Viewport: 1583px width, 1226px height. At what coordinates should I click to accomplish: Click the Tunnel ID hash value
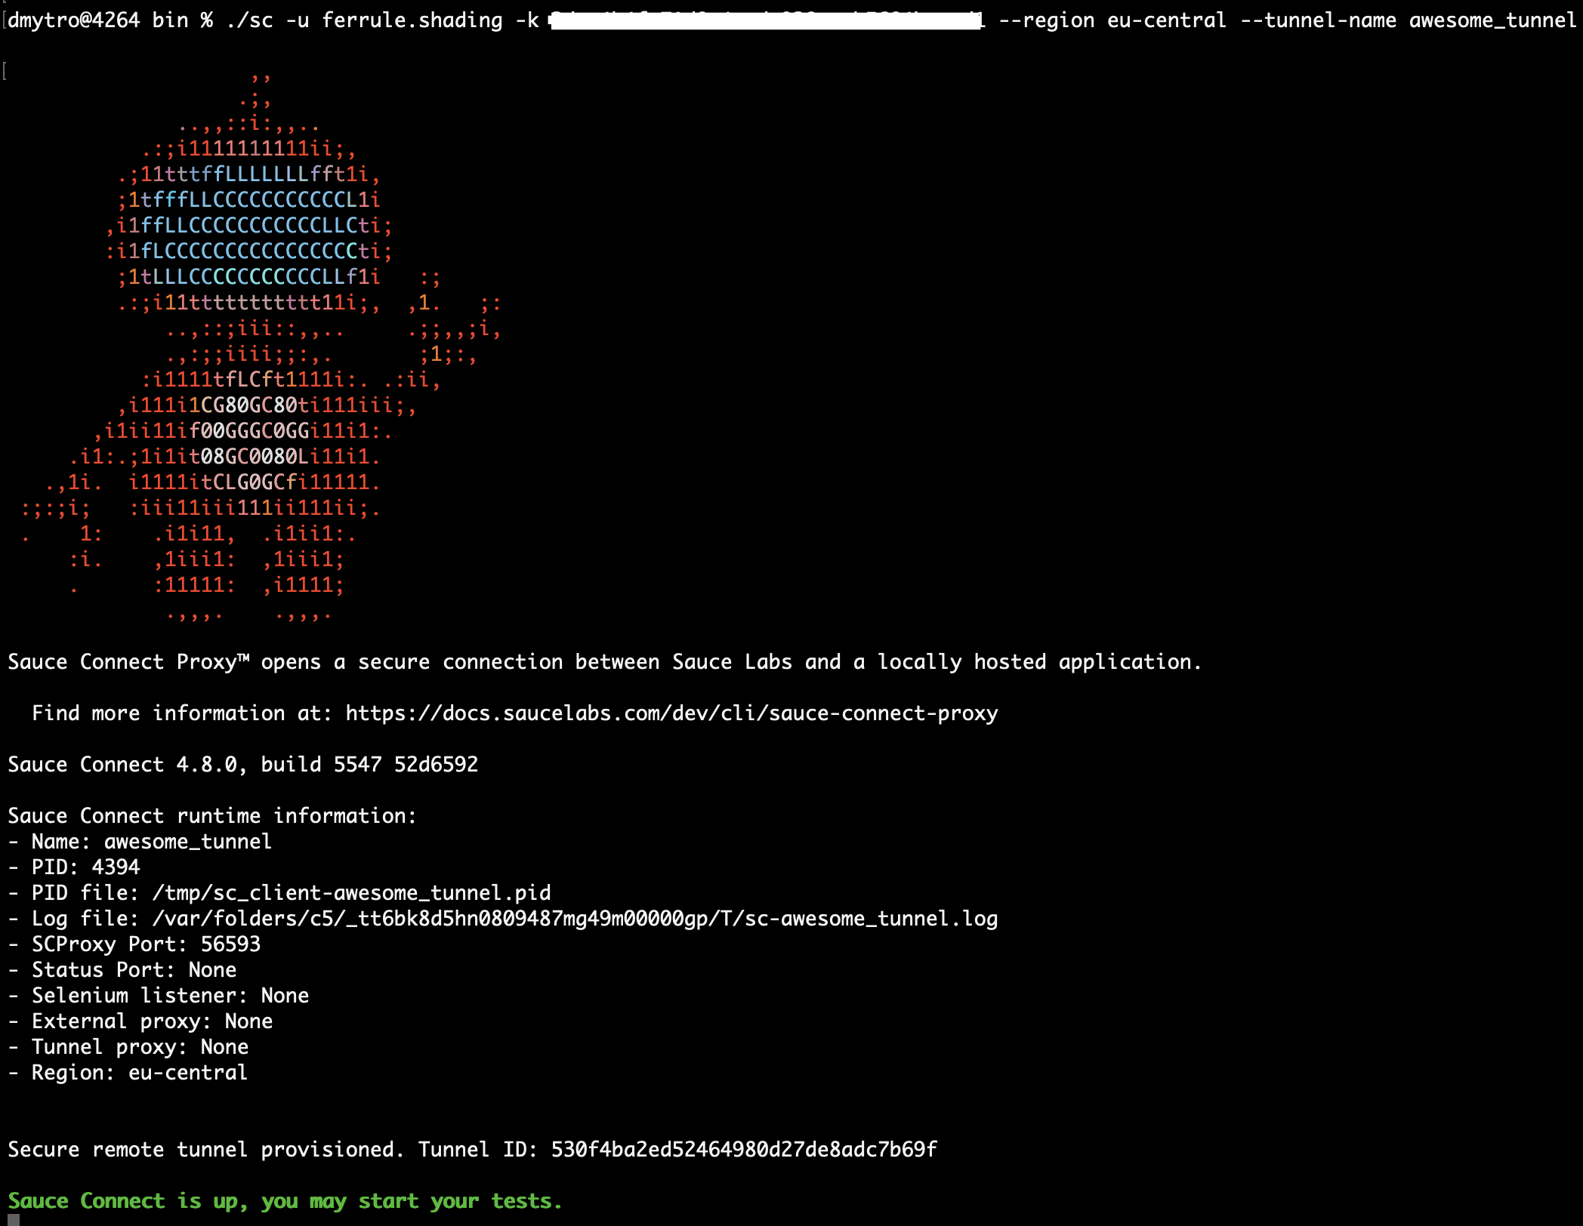coord(743,1150)
